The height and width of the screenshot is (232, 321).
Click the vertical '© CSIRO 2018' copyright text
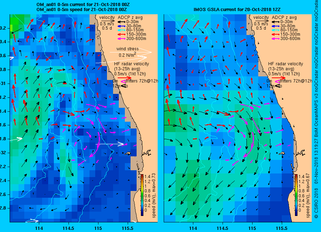tap(316, 203)
